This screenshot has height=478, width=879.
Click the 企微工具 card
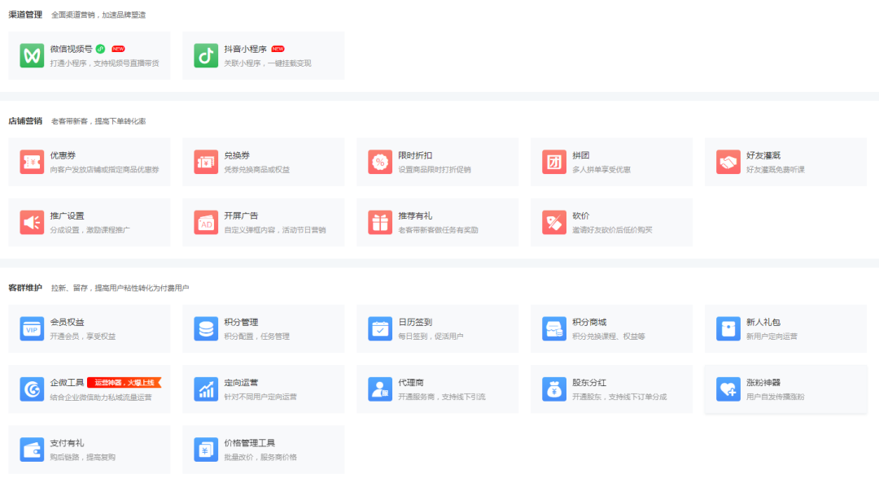pyautogui.click(x=90, y=389)
